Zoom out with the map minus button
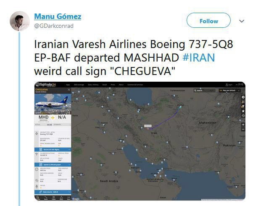Viewport: 258px width, 206px height. click(x=243, y=129)
